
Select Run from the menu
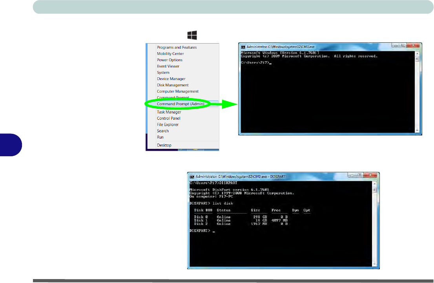160,137
